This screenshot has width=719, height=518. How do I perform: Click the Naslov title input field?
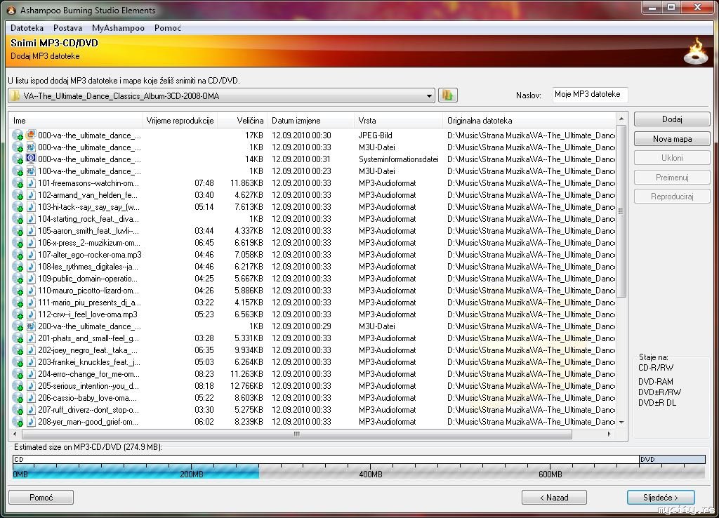click(590, 95)
